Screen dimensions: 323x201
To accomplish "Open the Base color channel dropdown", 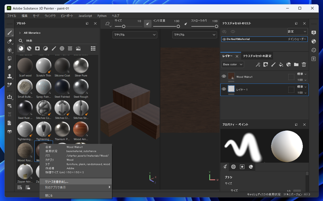I will click(233, 64).
